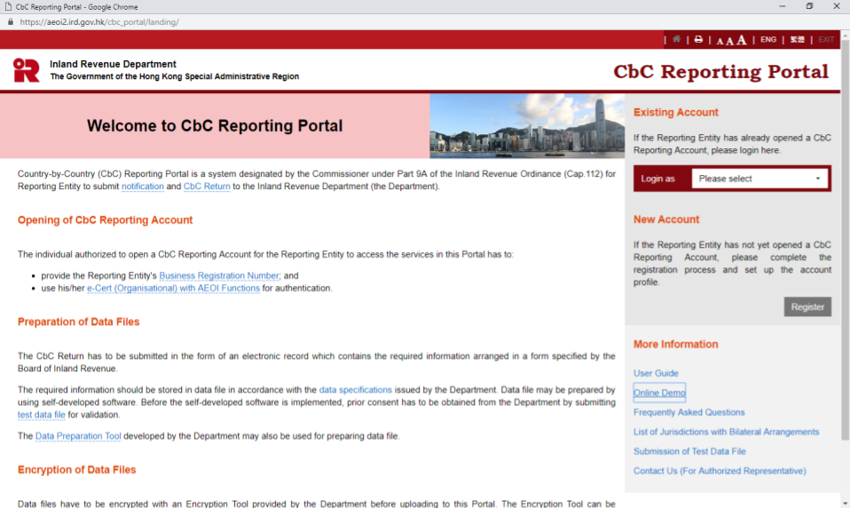Click the 'More Information' heading

click(x=675, y=344)
